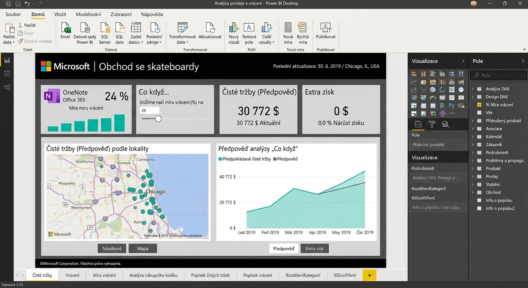Viewport: 528px width, 288px height.
Task: Click the Chicago map visual
Action: pyautogui.click(x=127, y=196)
